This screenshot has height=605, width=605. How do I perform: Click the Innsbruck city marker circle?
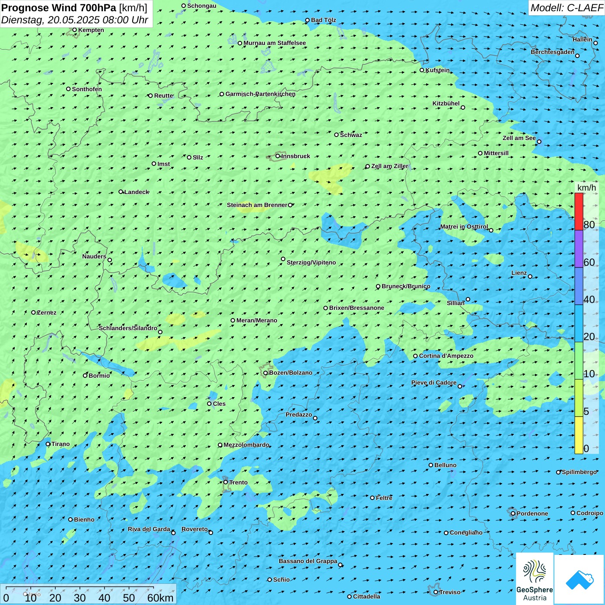click(x=278, y=156)
